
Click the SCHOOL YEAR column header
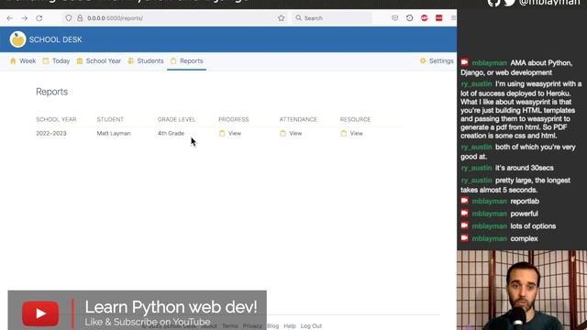pos(56,119)
